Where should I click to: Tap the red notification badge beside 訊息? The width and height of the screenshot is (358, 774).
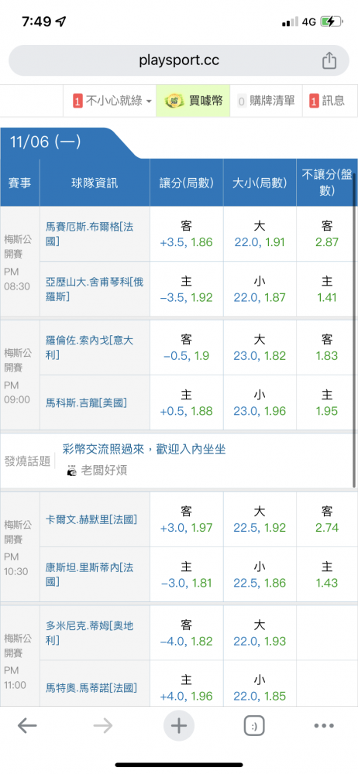pos(314,101)
